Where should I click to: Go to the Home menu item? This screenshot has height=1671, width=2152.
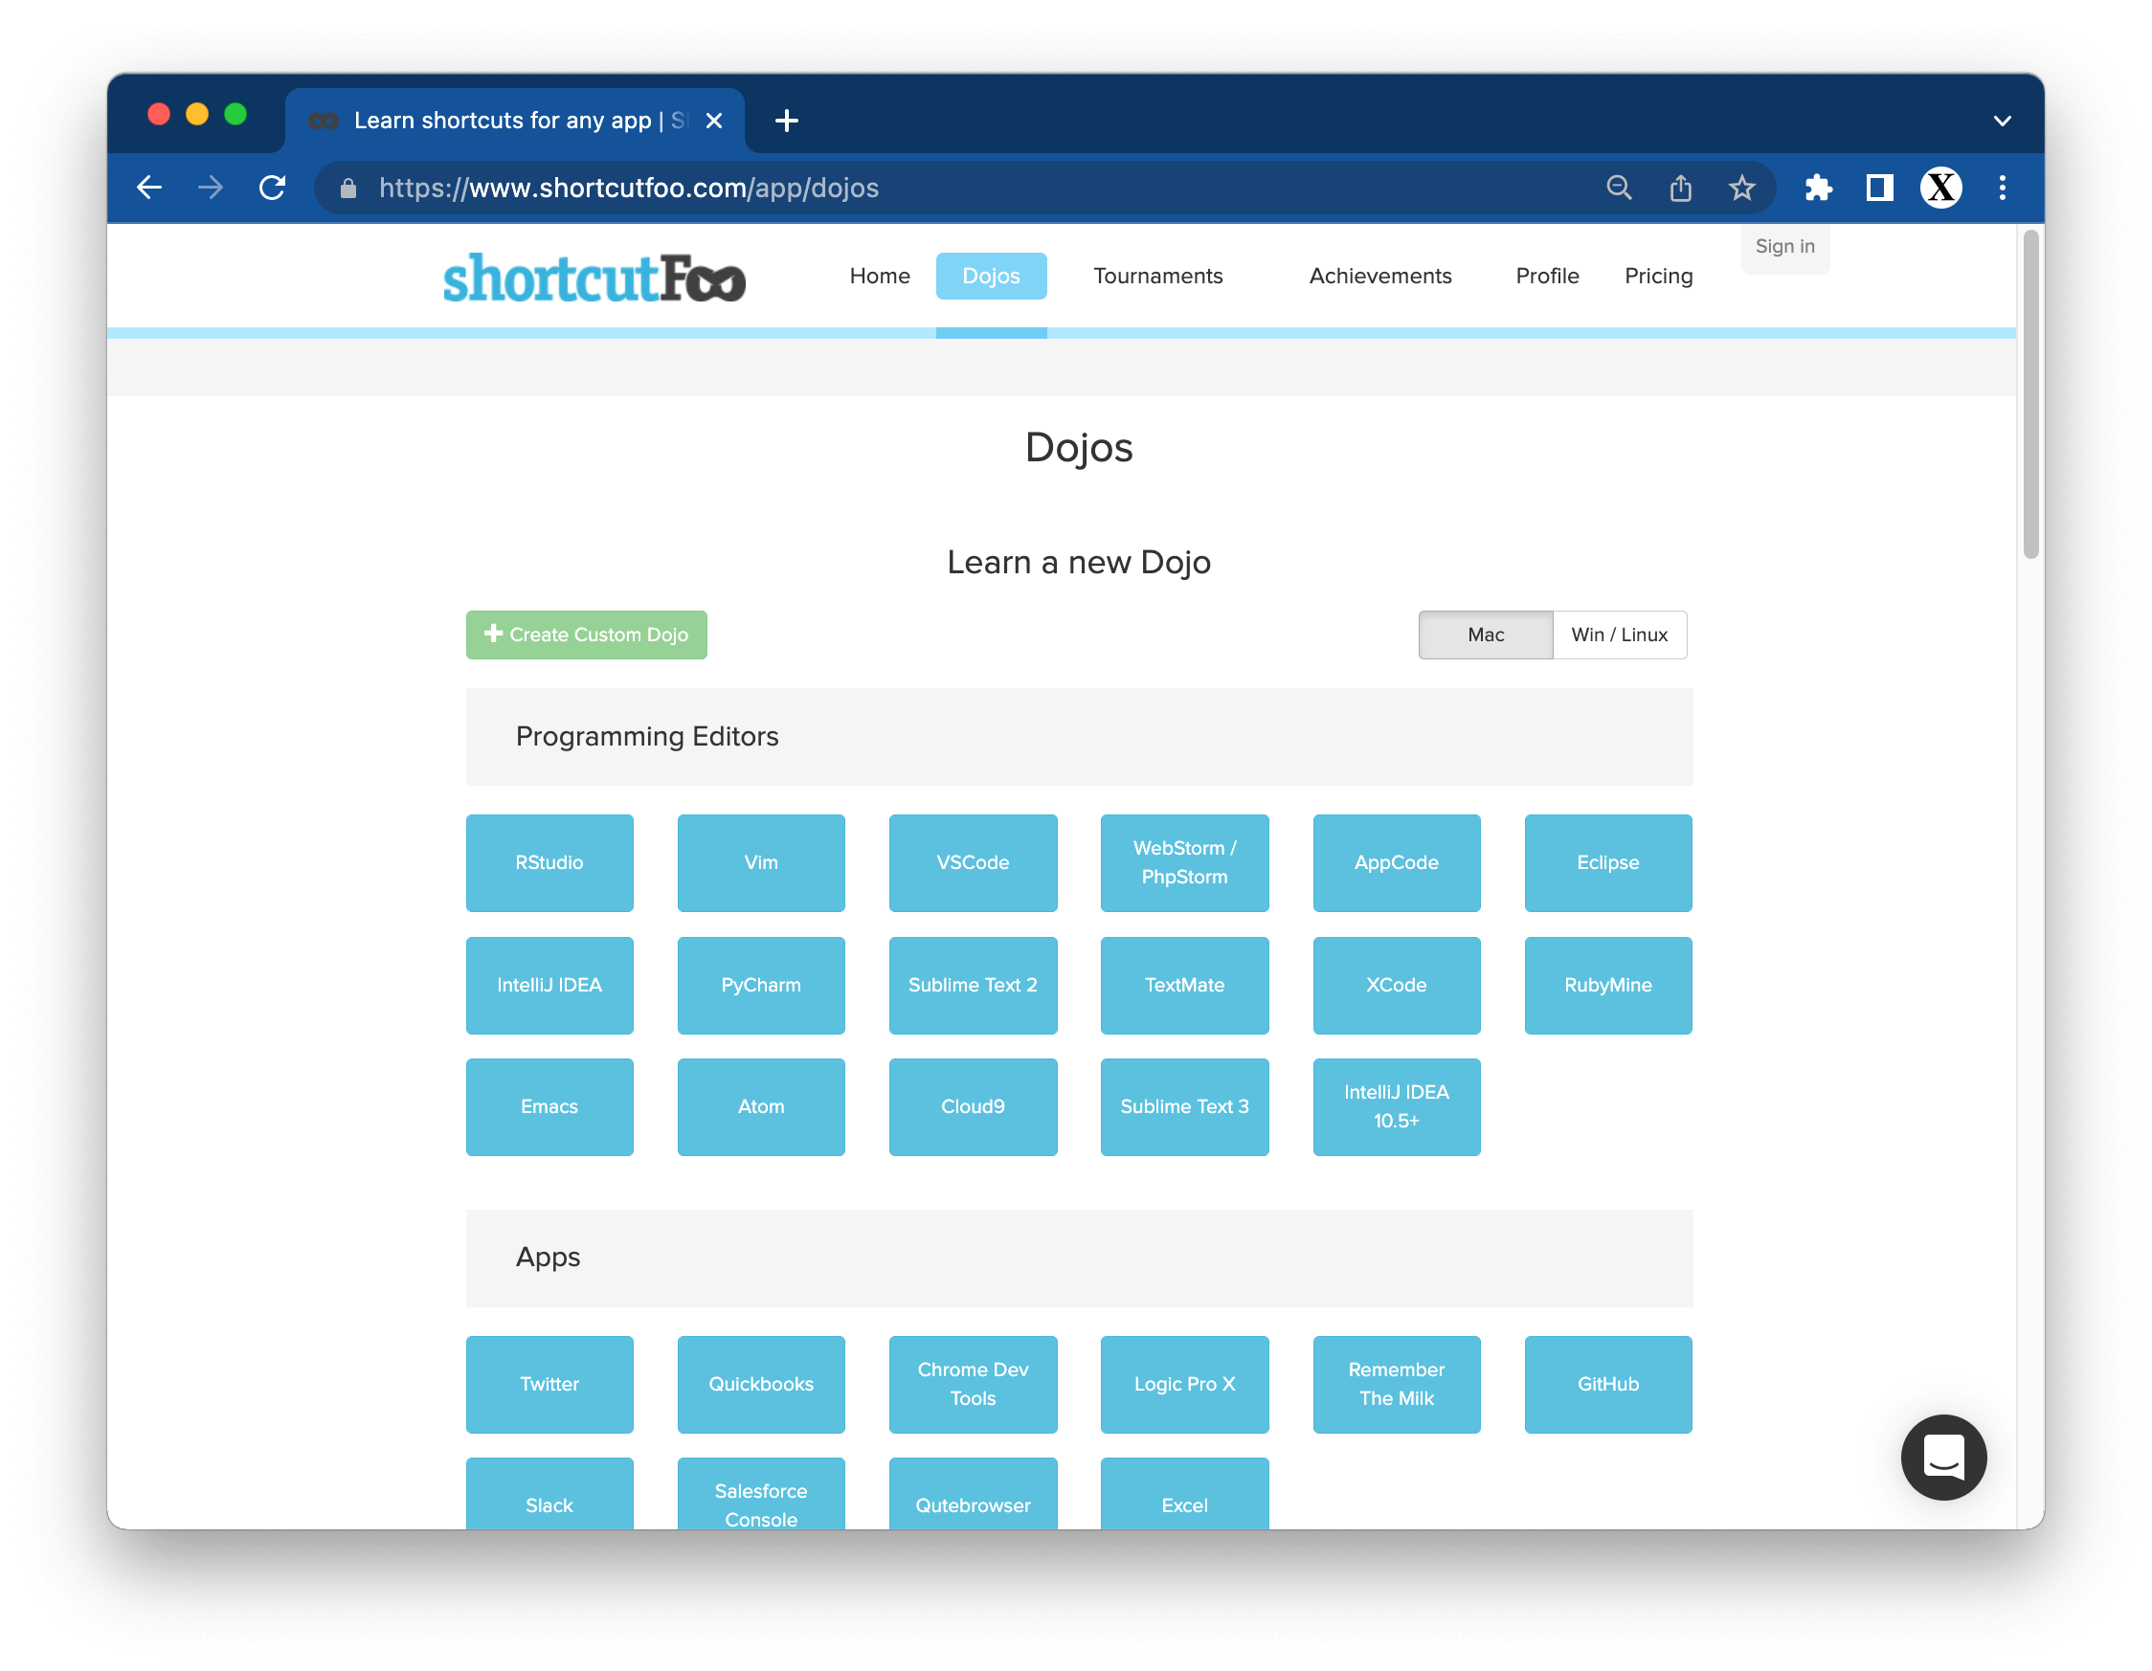(x=880, y=276)
